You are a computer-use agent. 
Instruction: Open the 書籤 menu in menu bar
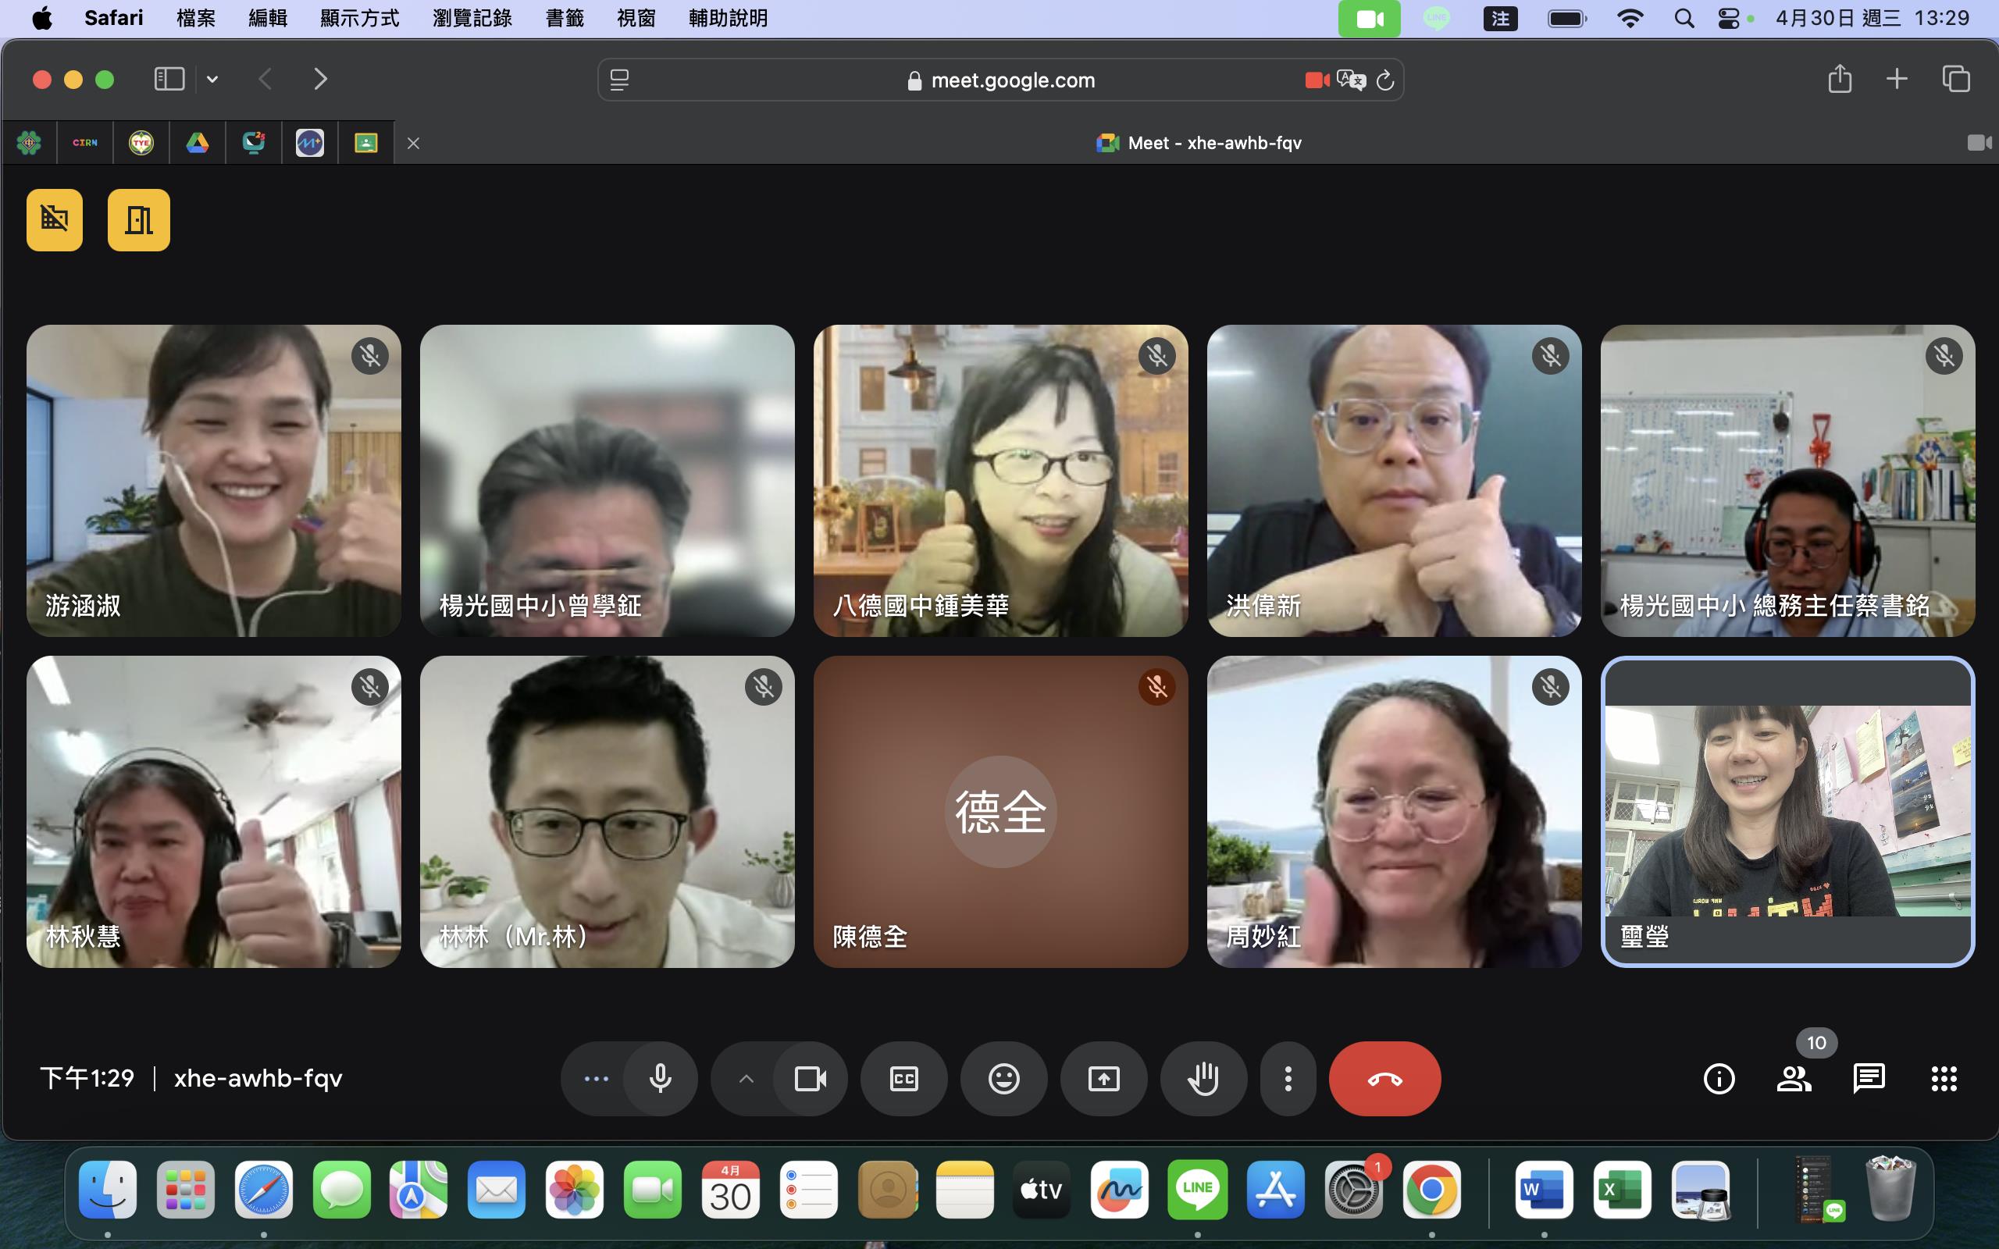point(565,18)
